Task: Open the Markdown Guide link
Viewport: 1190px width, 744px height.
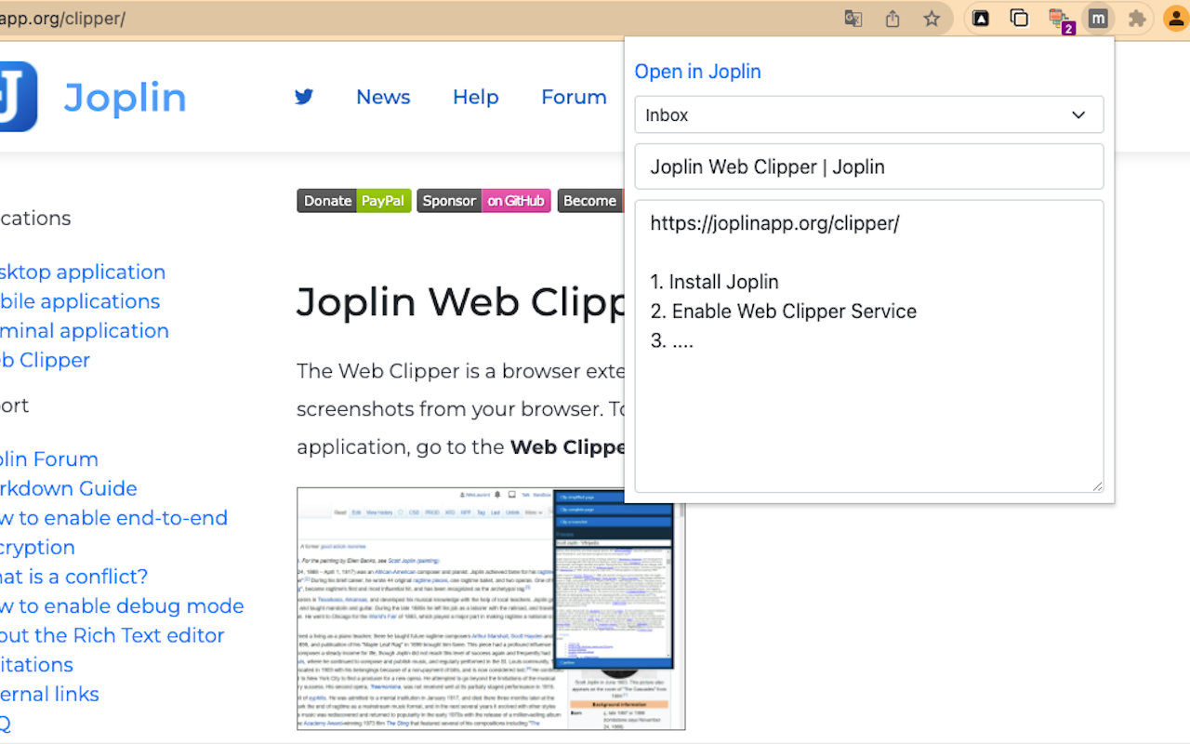Action: 69,488
